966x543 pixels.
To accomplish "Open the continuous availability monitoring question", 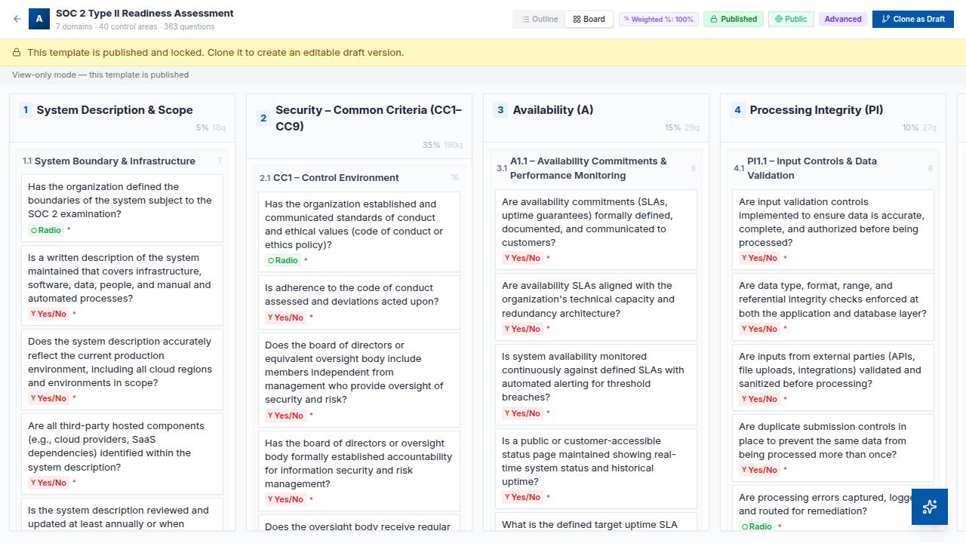I will click(596, 385).
